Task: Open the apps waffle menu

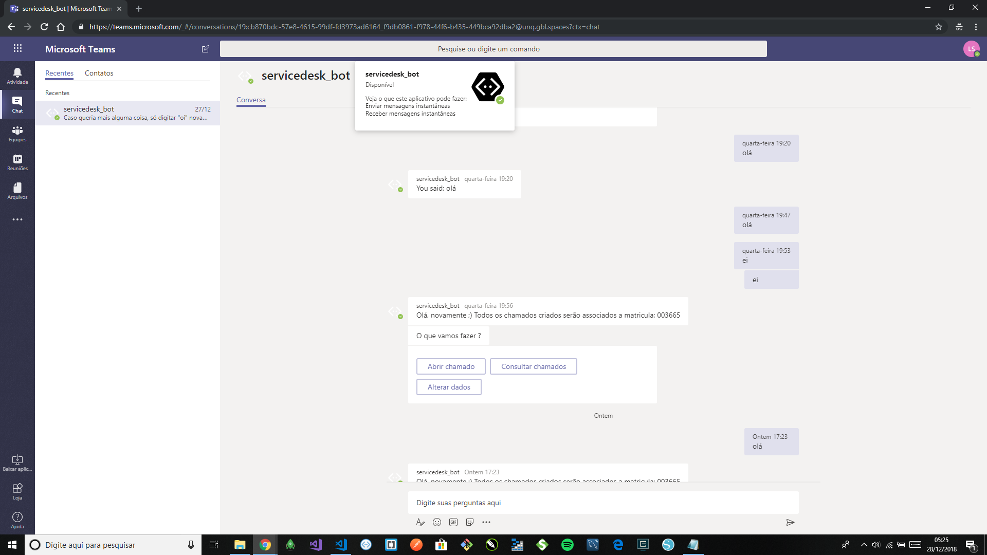Action: 18,48
